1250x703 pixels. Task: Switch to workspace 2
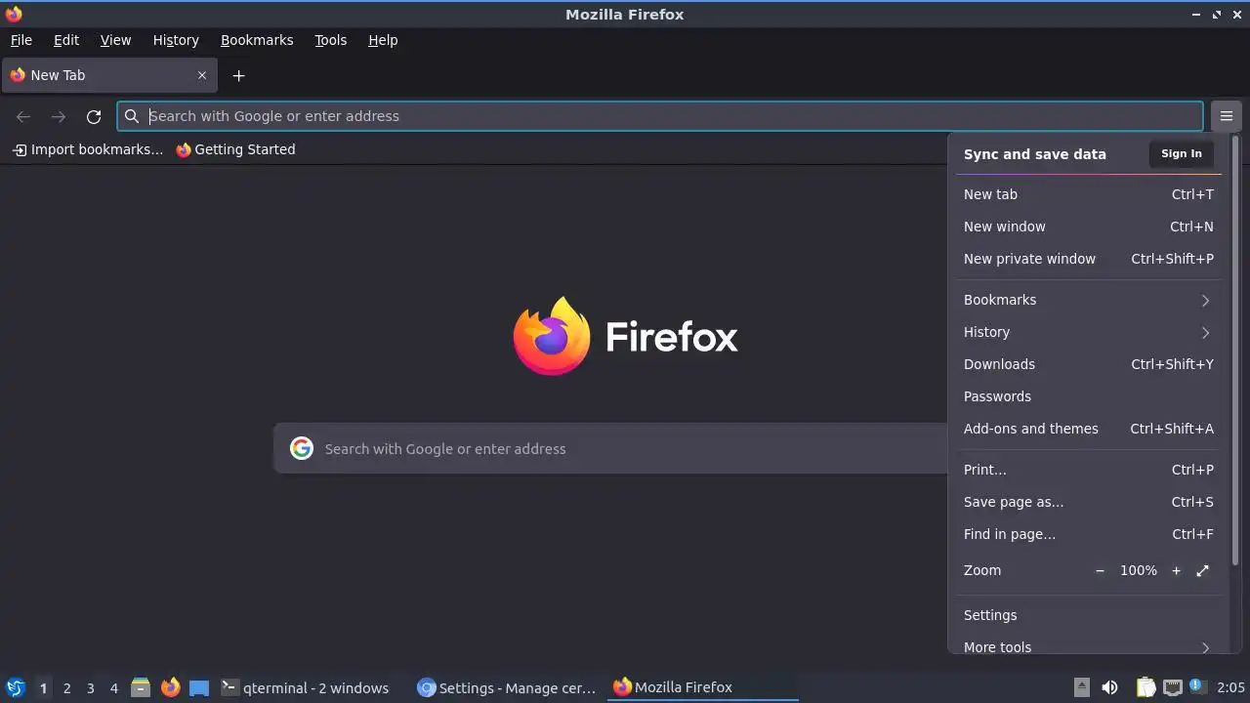point(66,687)
